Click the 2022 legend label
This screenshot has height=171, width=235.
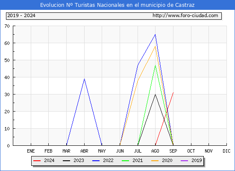(x=108, y=160)
